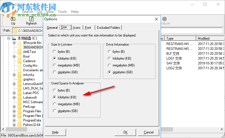The height and width of the screenshot is (138, 225).
Task: Select the Documents and Settings tree folder
Action: click(x=33, y=70)
